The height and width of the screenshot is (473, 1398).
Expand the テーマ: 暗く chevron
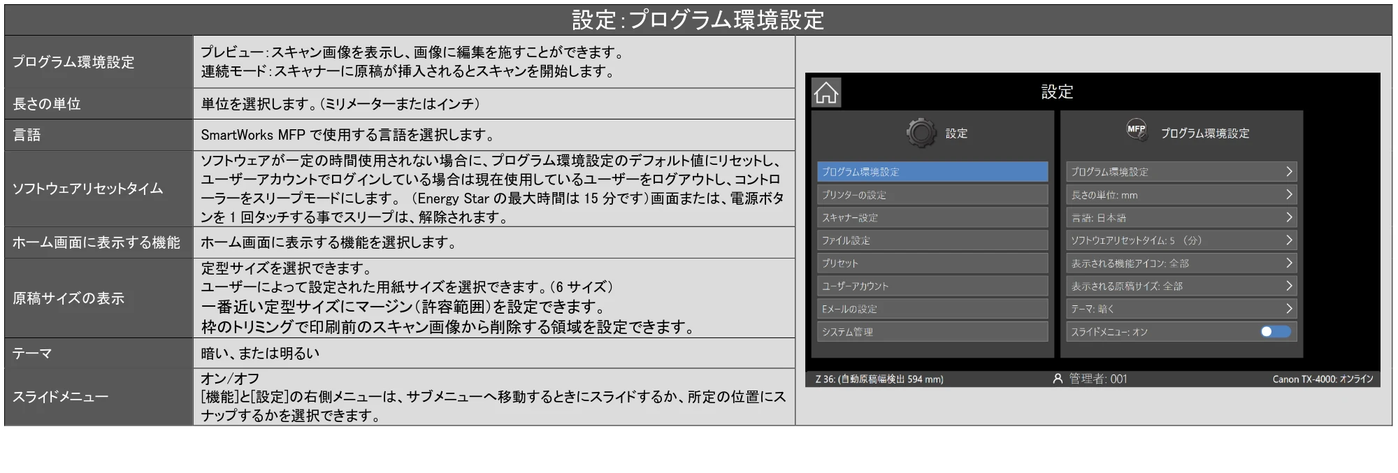(1289, 309)
